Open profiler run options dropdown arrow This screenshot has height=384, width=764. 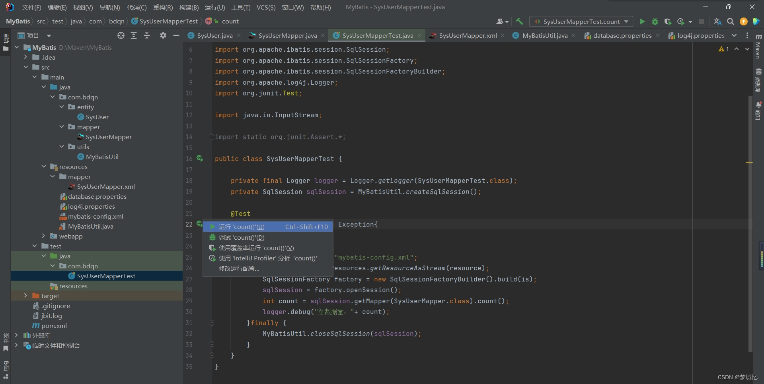click(690, 21)
